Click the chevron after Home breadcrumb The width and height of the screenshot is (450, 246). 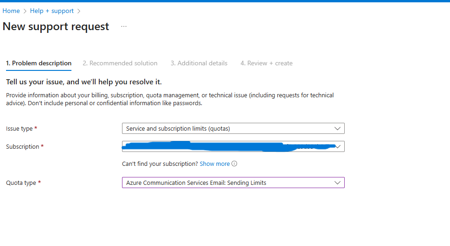pos(25,11)
